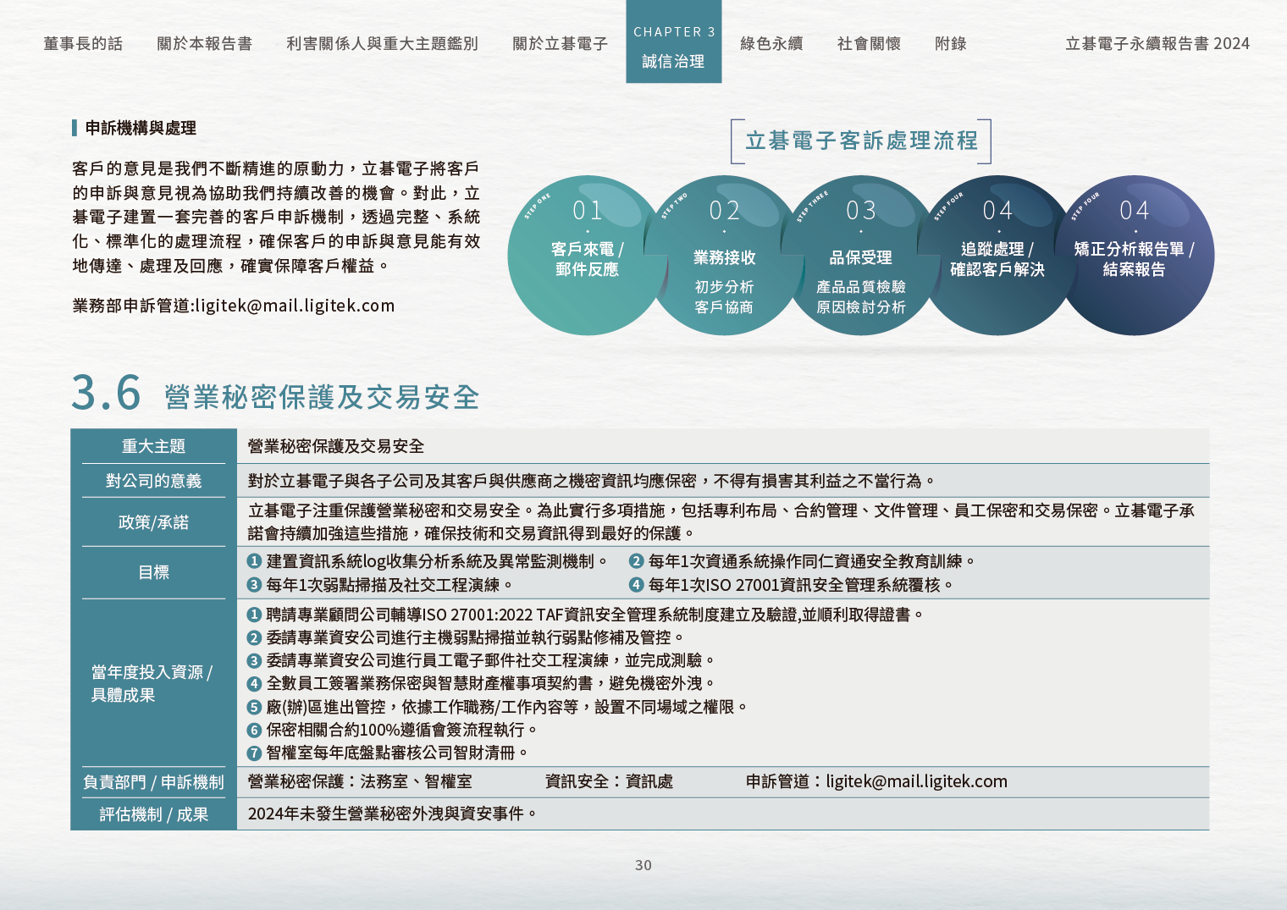Click 資訊安全:資訊處 text
The height and width of the screenshot is (910, 1287).
click(609, 782)
